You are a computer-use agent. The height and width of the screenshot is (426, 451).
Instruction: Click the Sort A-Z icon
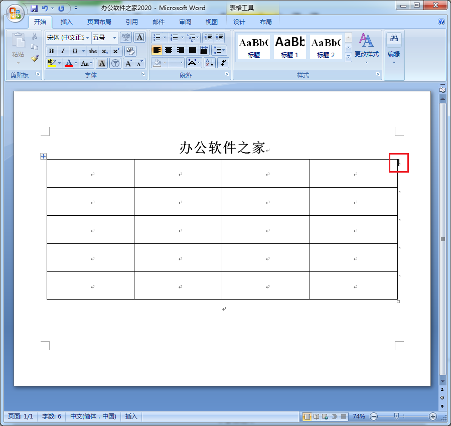click(209, 62)
